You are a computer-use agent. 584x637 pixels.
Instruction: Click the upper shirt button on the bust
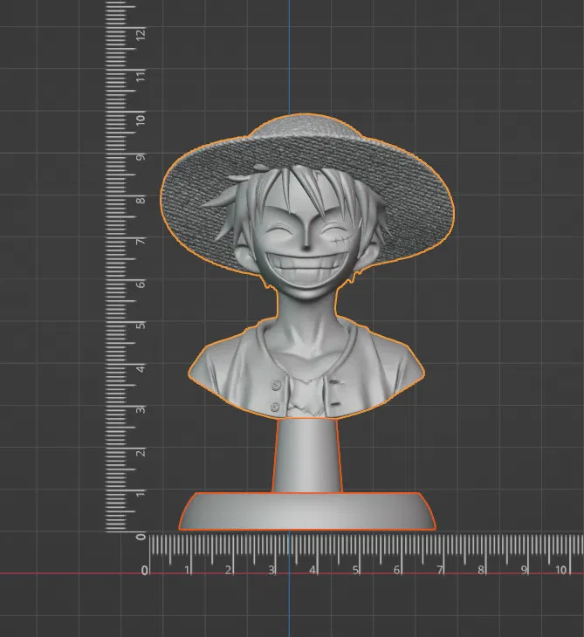[277, 385]
